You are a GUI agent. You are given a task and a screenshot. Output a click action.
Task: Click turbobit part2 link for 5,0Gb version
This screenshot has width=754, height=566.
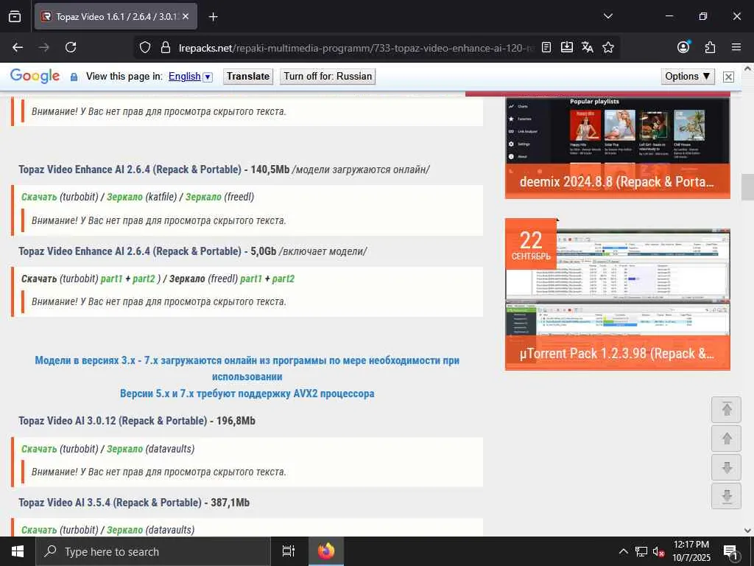(x=144, y=279)
